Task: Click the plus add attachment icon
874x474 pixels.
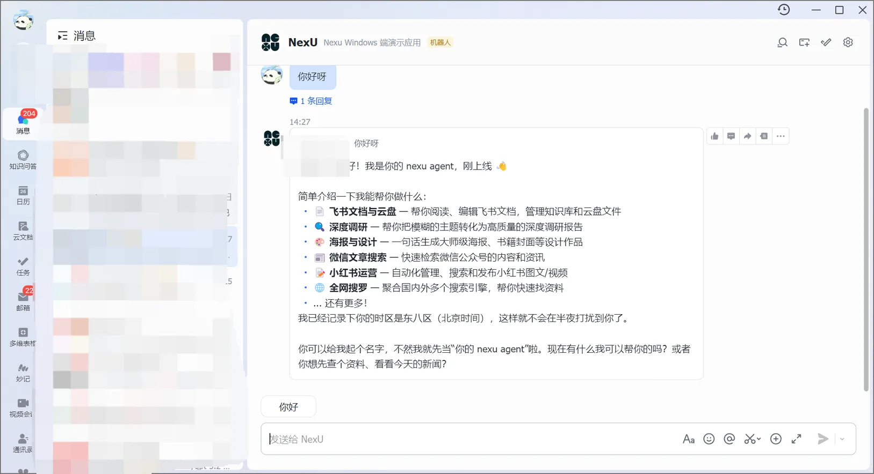Action: coord(776,439)
